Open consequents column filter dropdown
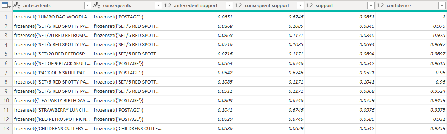This screenshot has width=447, height=134. [x=158, y=6]
